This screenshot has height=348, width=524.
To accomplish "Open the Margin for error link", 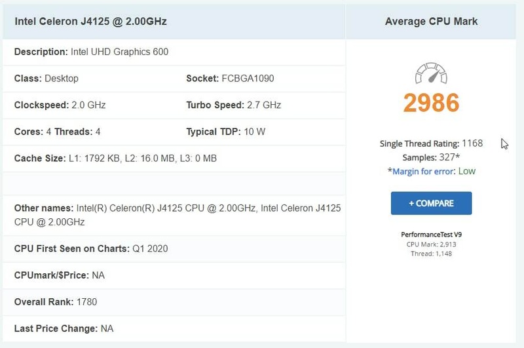I will click(423, 172).
